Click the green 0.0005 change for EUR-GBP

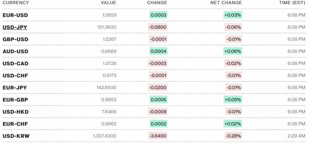point(158,99)
